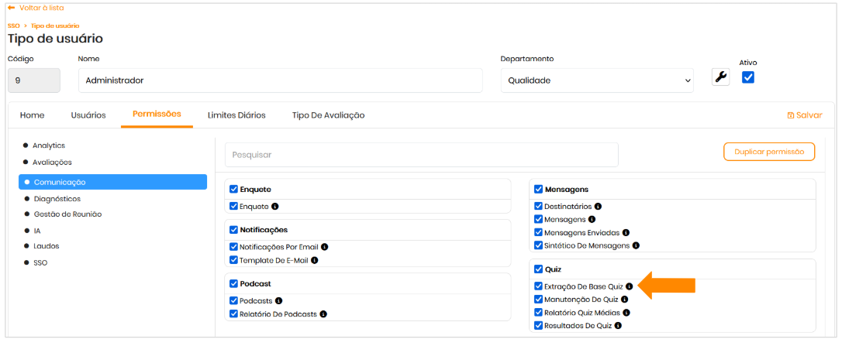Click info icon next to Extração De Base Quiz

[x=630, y=286]
